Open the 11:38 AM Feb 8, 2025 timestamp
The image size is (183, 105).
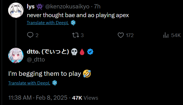(x=38, y=98)
